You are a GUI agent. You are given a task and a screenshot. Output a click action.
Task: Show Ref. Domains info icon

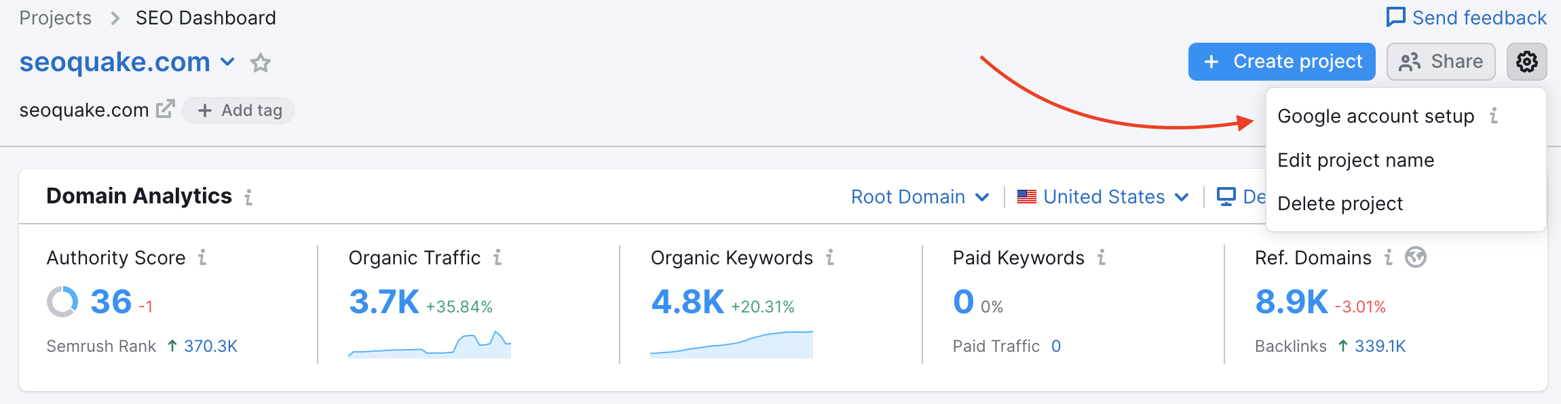click(1389, 258)
